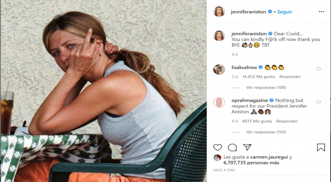Like the post with the heart icon

click(x=217, y=148)
